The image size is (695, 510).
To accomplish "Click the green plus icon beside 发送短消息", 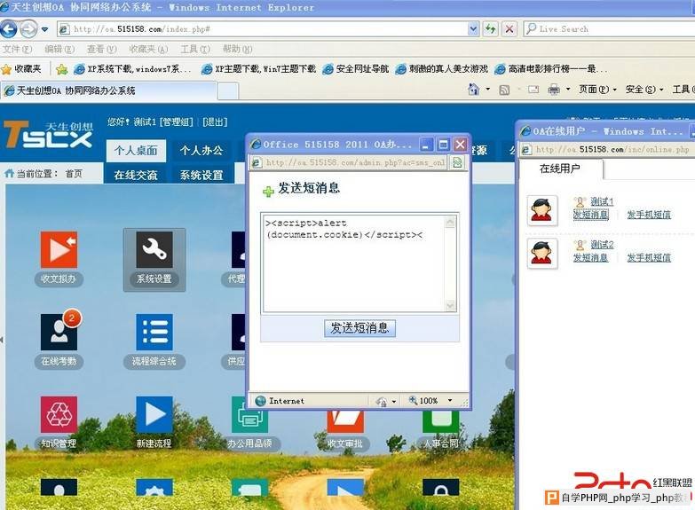I will coord(268,192).
